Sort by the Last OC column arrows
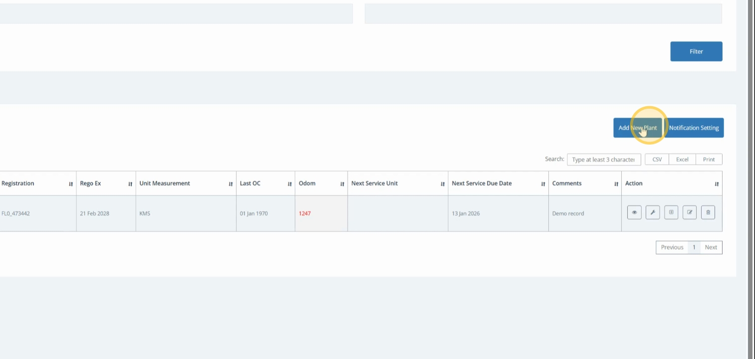The image size is (755, 359). [x=290, y=184]
